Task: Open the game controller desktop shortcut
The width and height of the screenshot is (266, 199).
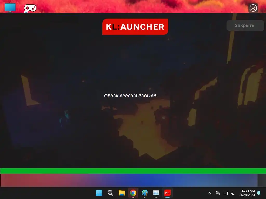Action: click(30, 8)
